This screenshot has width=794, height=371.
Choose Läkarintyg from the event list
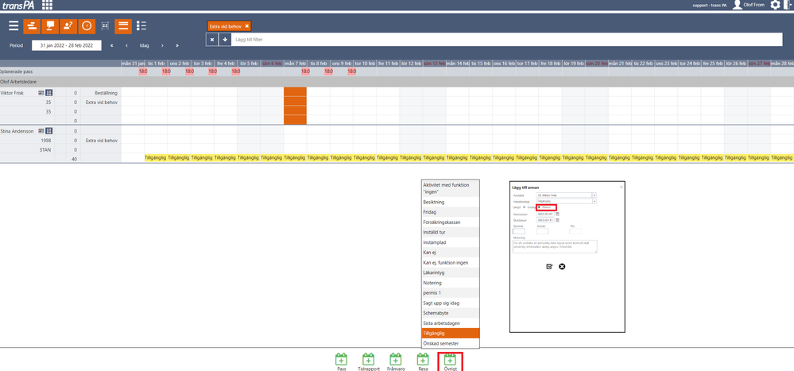(x=450, y=272)
